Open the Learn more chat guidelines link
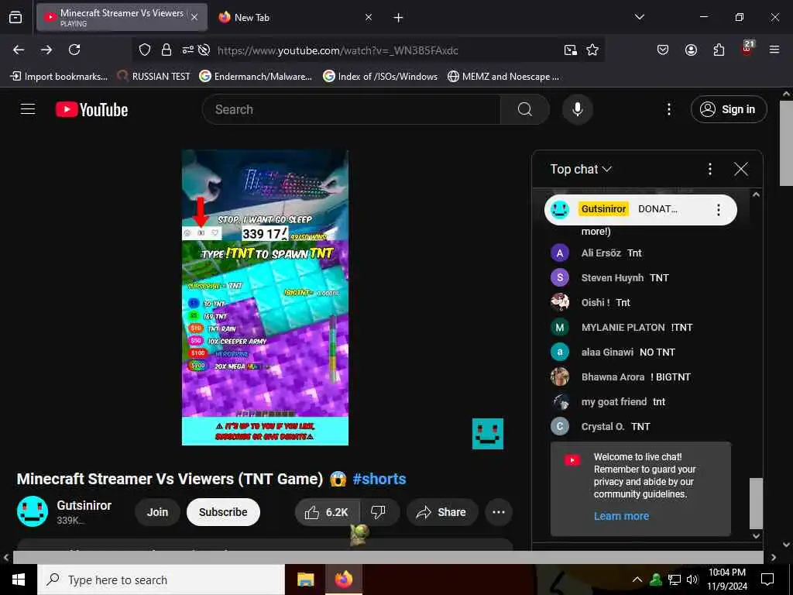Viewport: 793px width, 595px height. click(x=621, y=516)
